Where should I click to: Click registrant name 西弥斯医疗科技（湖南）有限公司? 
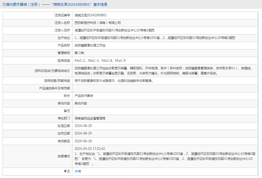[x=97, y=23]
